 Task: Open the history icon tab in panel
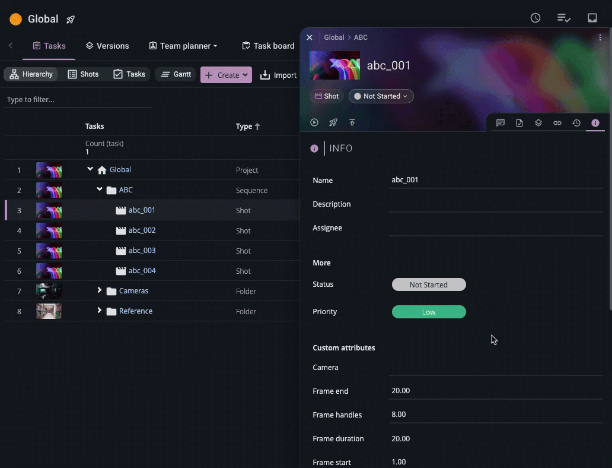[576, 123]
